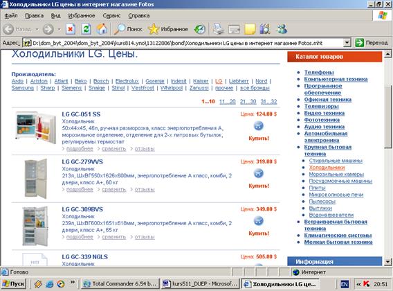The height and width of the screenshot is (291, 393).
Task: Click cart icon for LG GC-279VVS
Action: point(258,173)
